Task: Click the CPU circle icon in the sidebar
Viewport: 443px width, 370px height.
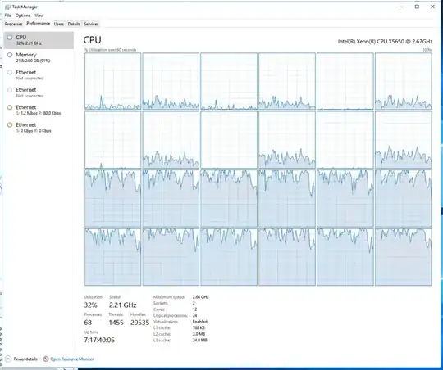Action: tap(10, 38)
